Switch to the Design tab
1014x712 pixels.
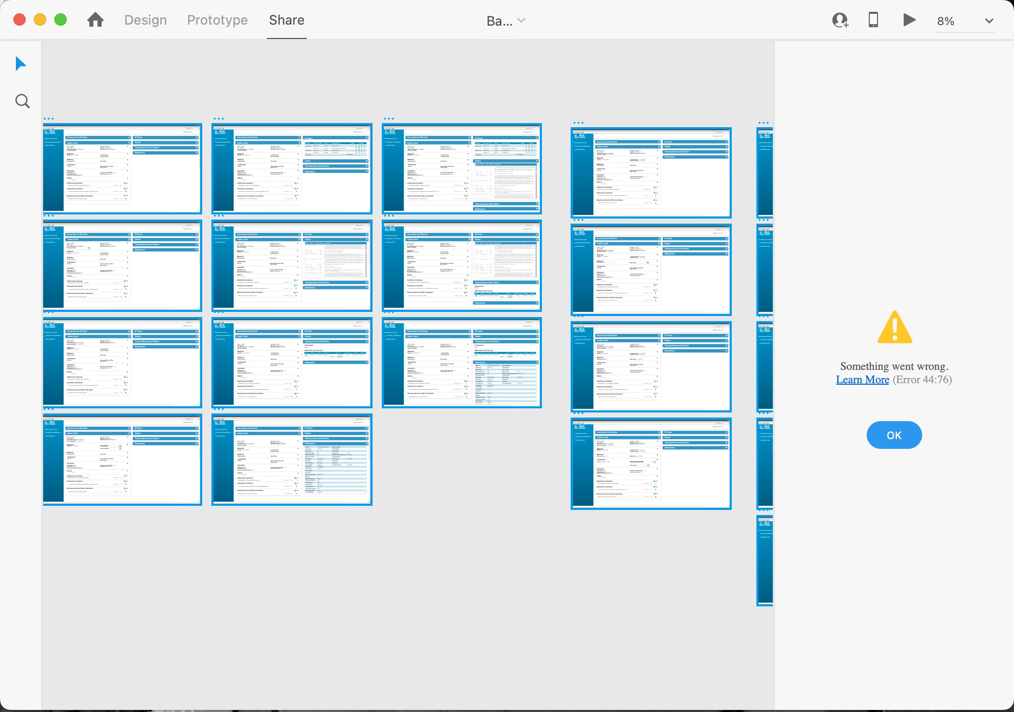[145, 20]
